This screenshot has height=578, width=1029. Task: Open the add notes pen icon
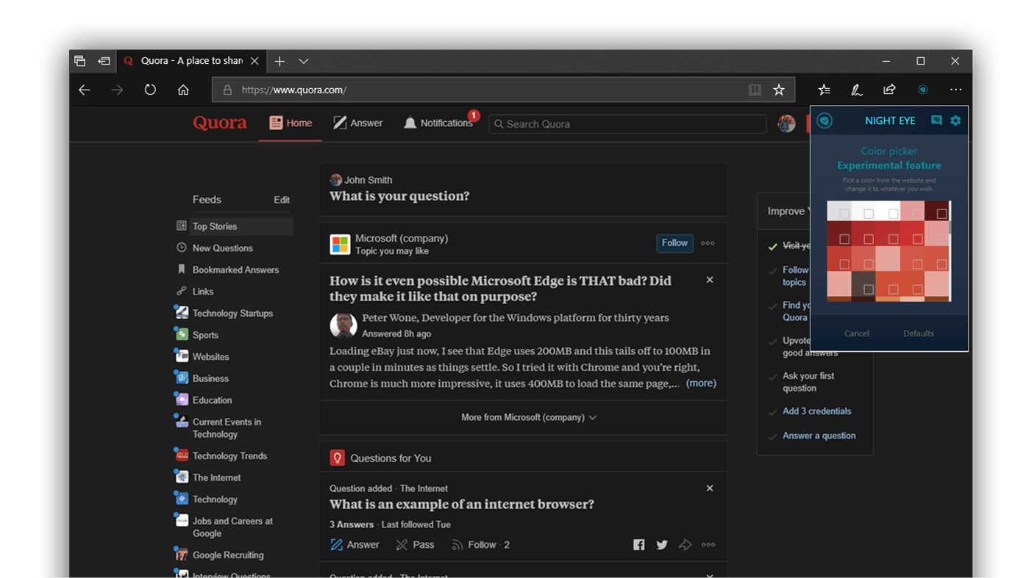click(856, 90)
